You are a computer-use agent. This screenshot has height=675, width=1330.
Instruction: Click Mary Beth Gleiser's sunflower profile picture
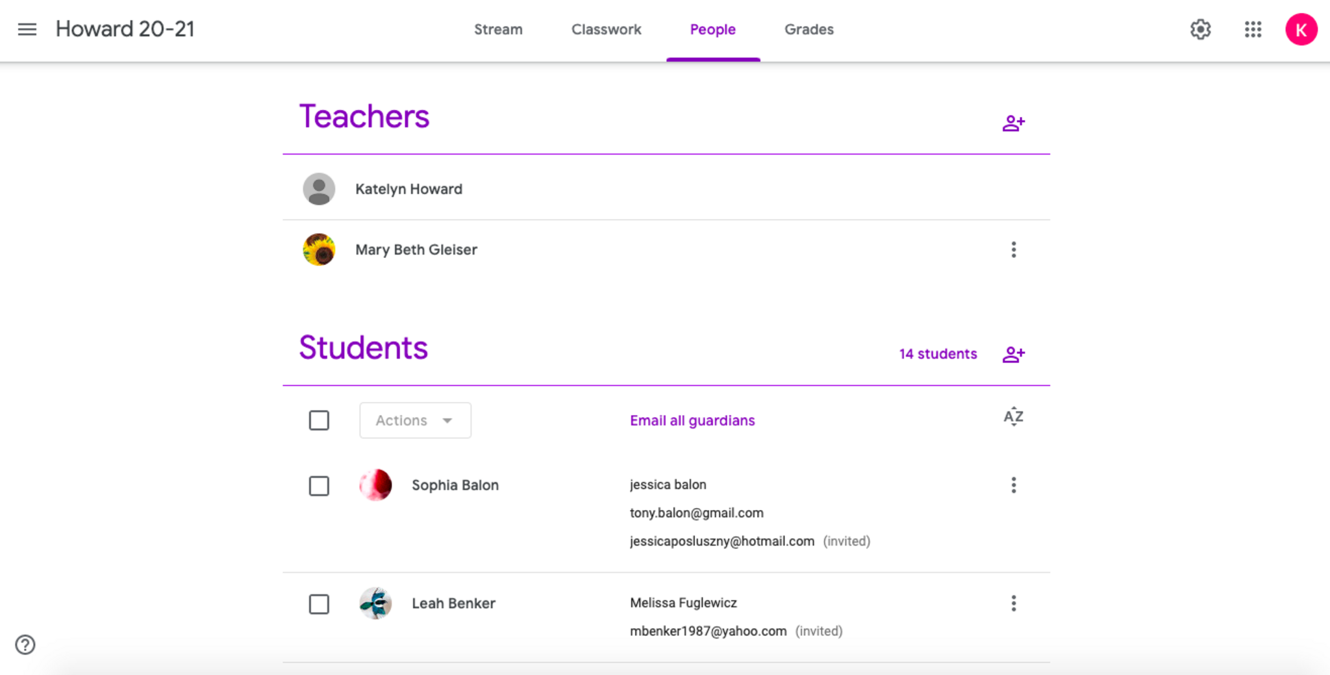click(319, 249)
